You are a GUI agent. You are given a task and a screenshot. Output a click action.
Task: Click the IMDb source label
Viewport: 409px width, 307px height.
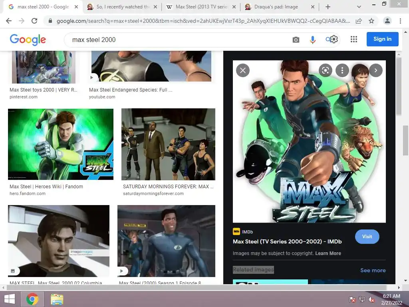coord(247,232)
